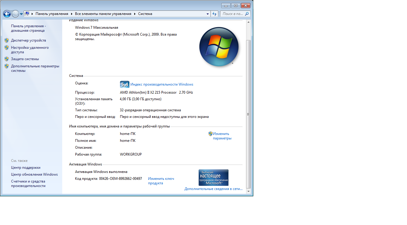Click product code 00426-OEM-8992662-00497
This screenshot has width=407, height=225.
(121, 179)
